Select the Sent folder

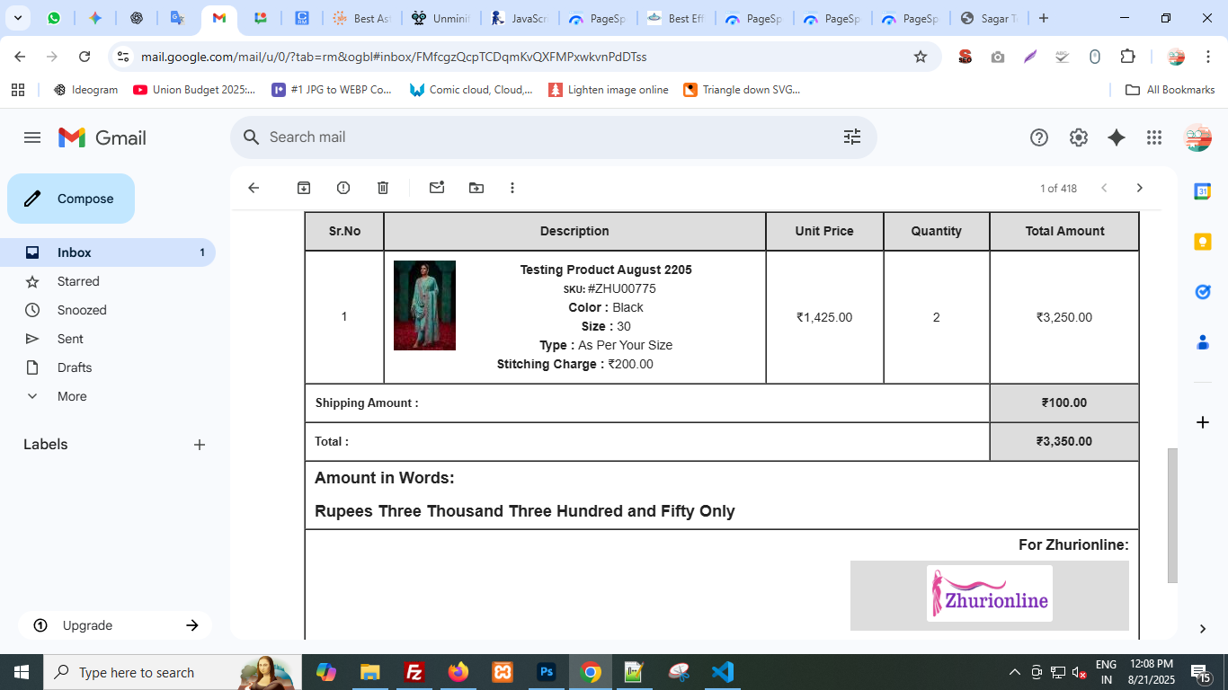coord(70,339)
